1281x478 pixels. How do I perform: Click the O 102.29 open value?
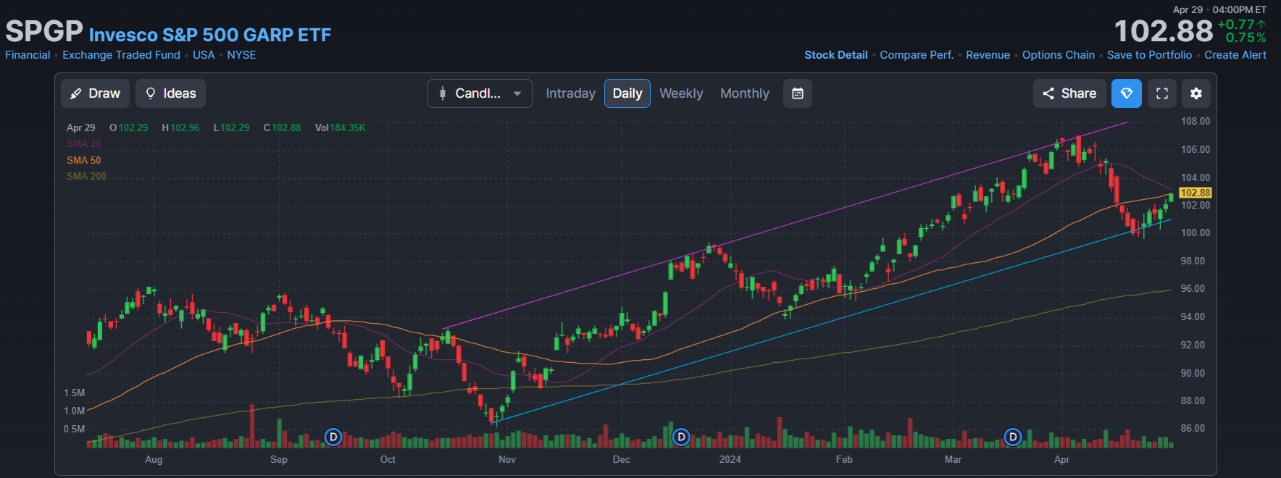pos(129,127)
